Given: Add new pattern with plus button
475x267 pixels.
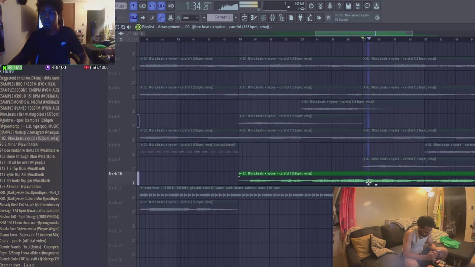Looking at the screenshot, I should click(236, 17).
